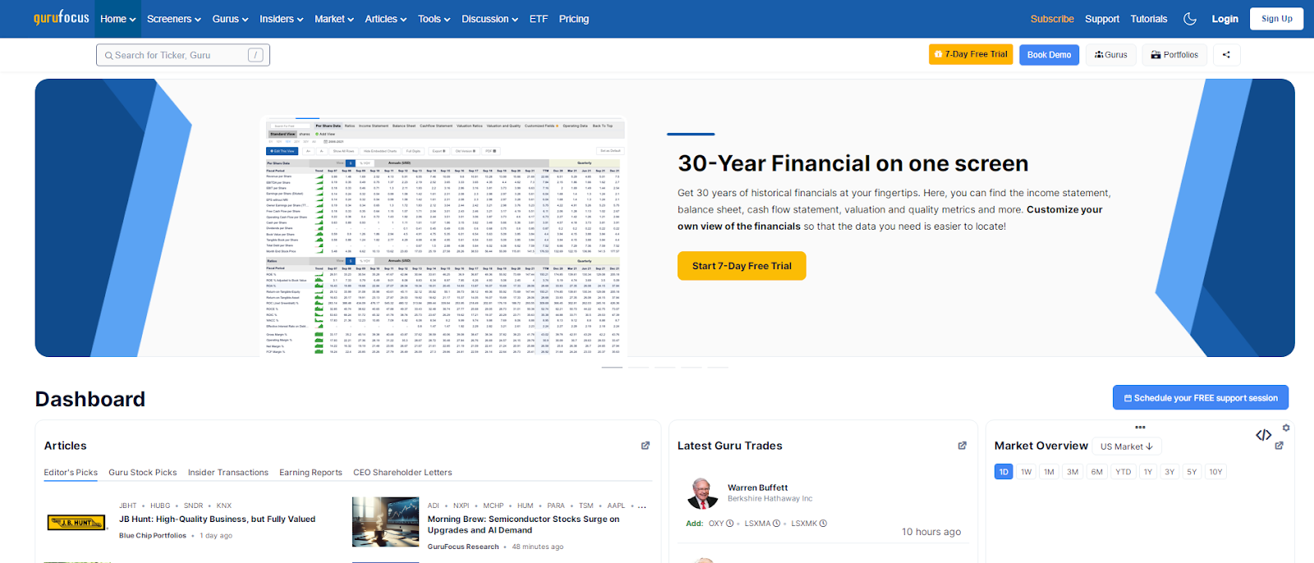This screenshot has height=563, width=1314.
Task: Click the Sign Up button
Action: 1276,19
